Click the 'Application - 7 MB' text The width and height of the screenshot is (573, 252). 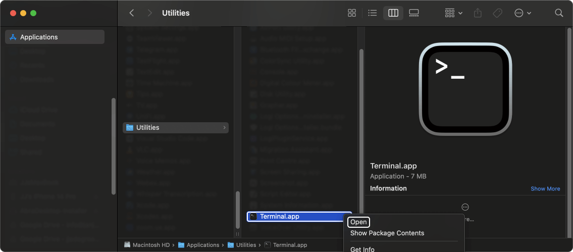pyautogui.click(x=398, y=176)
